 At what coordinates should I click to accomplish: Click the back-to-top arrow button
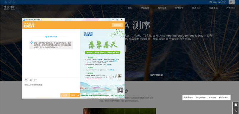click(x=236, y=111)
